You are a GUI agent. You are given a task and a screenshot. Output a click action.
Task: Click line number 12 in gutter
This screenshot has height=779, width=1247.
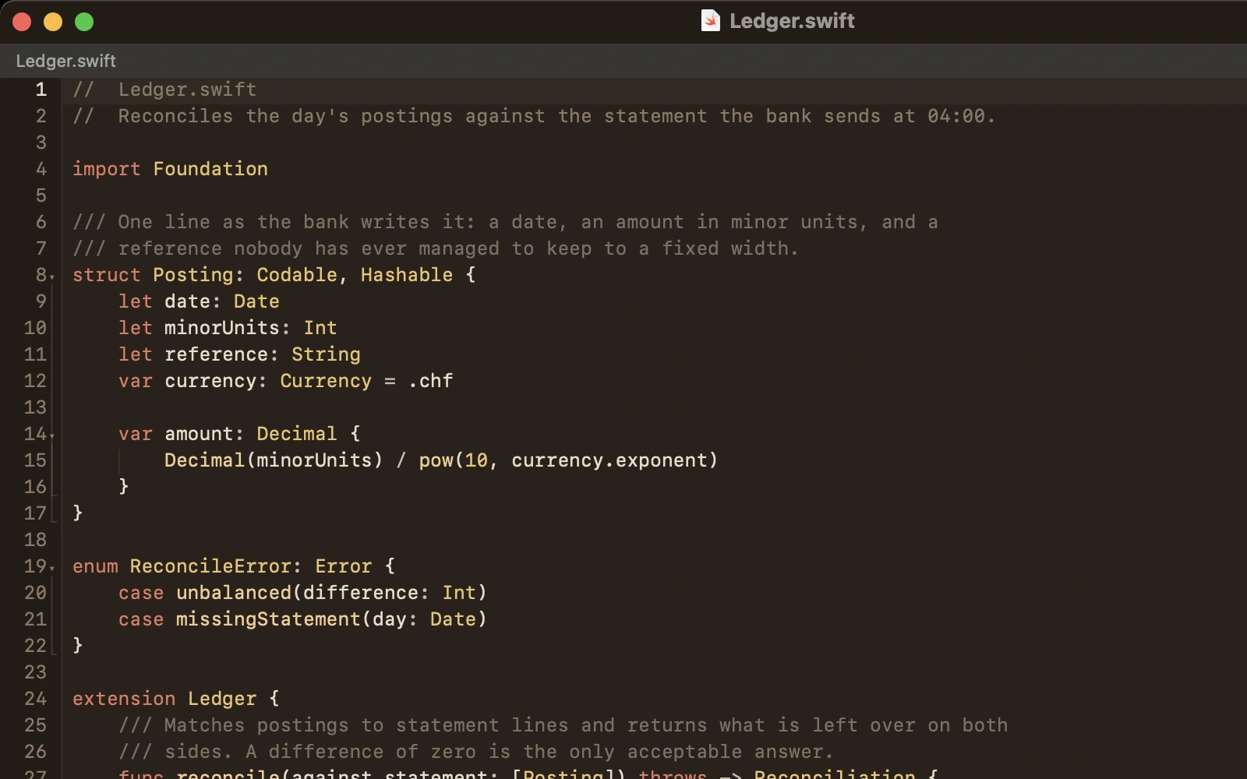(35, 381)
